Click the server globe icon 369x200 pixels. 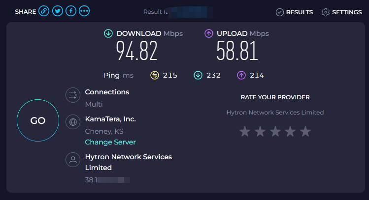pyautogui.click(x=73, y=122)
